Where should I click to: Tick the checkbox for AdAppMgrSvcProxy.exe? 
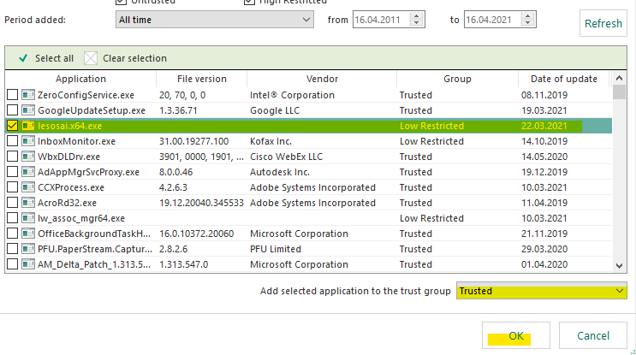12,172
